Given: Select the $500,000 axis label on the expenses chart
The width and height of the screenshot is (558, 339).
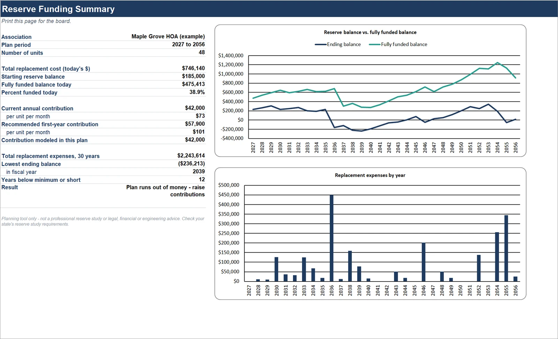Looking at the screenshot, I should pos(229,185).
